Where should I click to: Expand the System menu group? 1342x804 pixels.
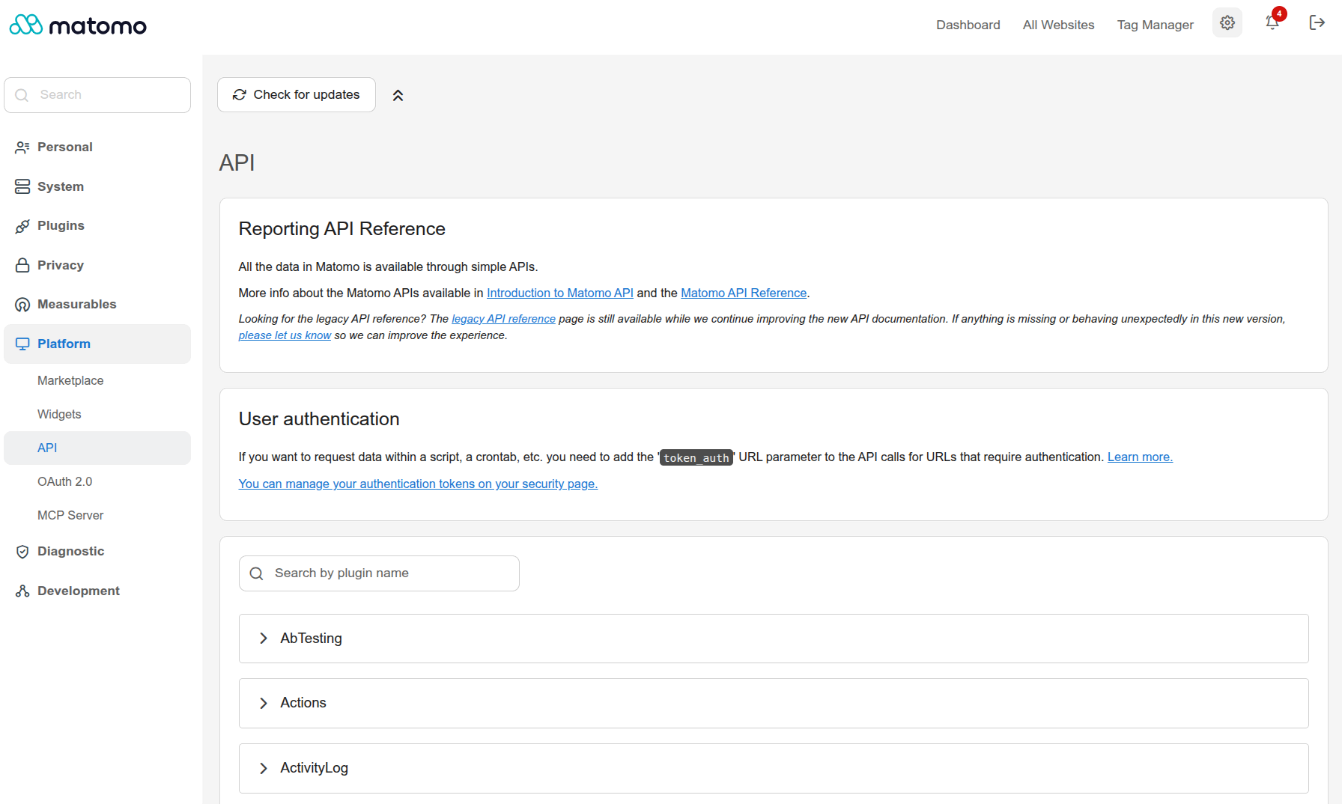(x=97, y=186)
